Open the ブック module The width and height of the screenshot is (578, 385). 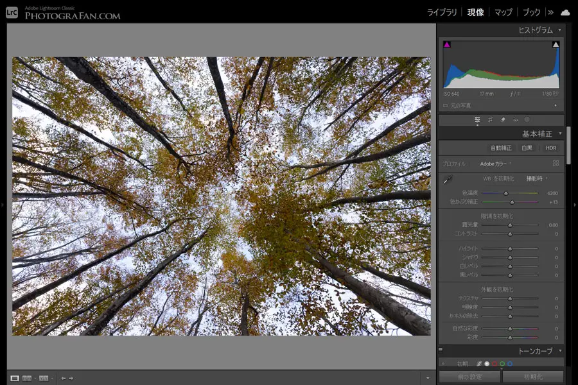coord(532,13)
